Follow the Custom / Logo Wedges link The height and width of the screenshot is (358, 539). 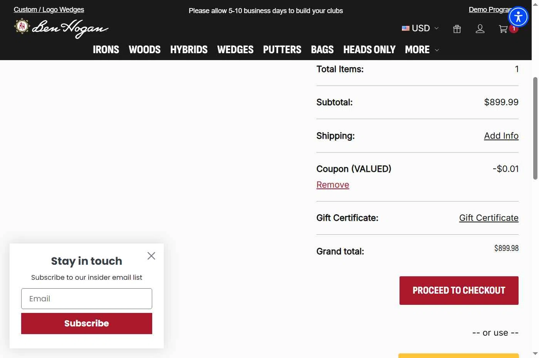[49, 10]
